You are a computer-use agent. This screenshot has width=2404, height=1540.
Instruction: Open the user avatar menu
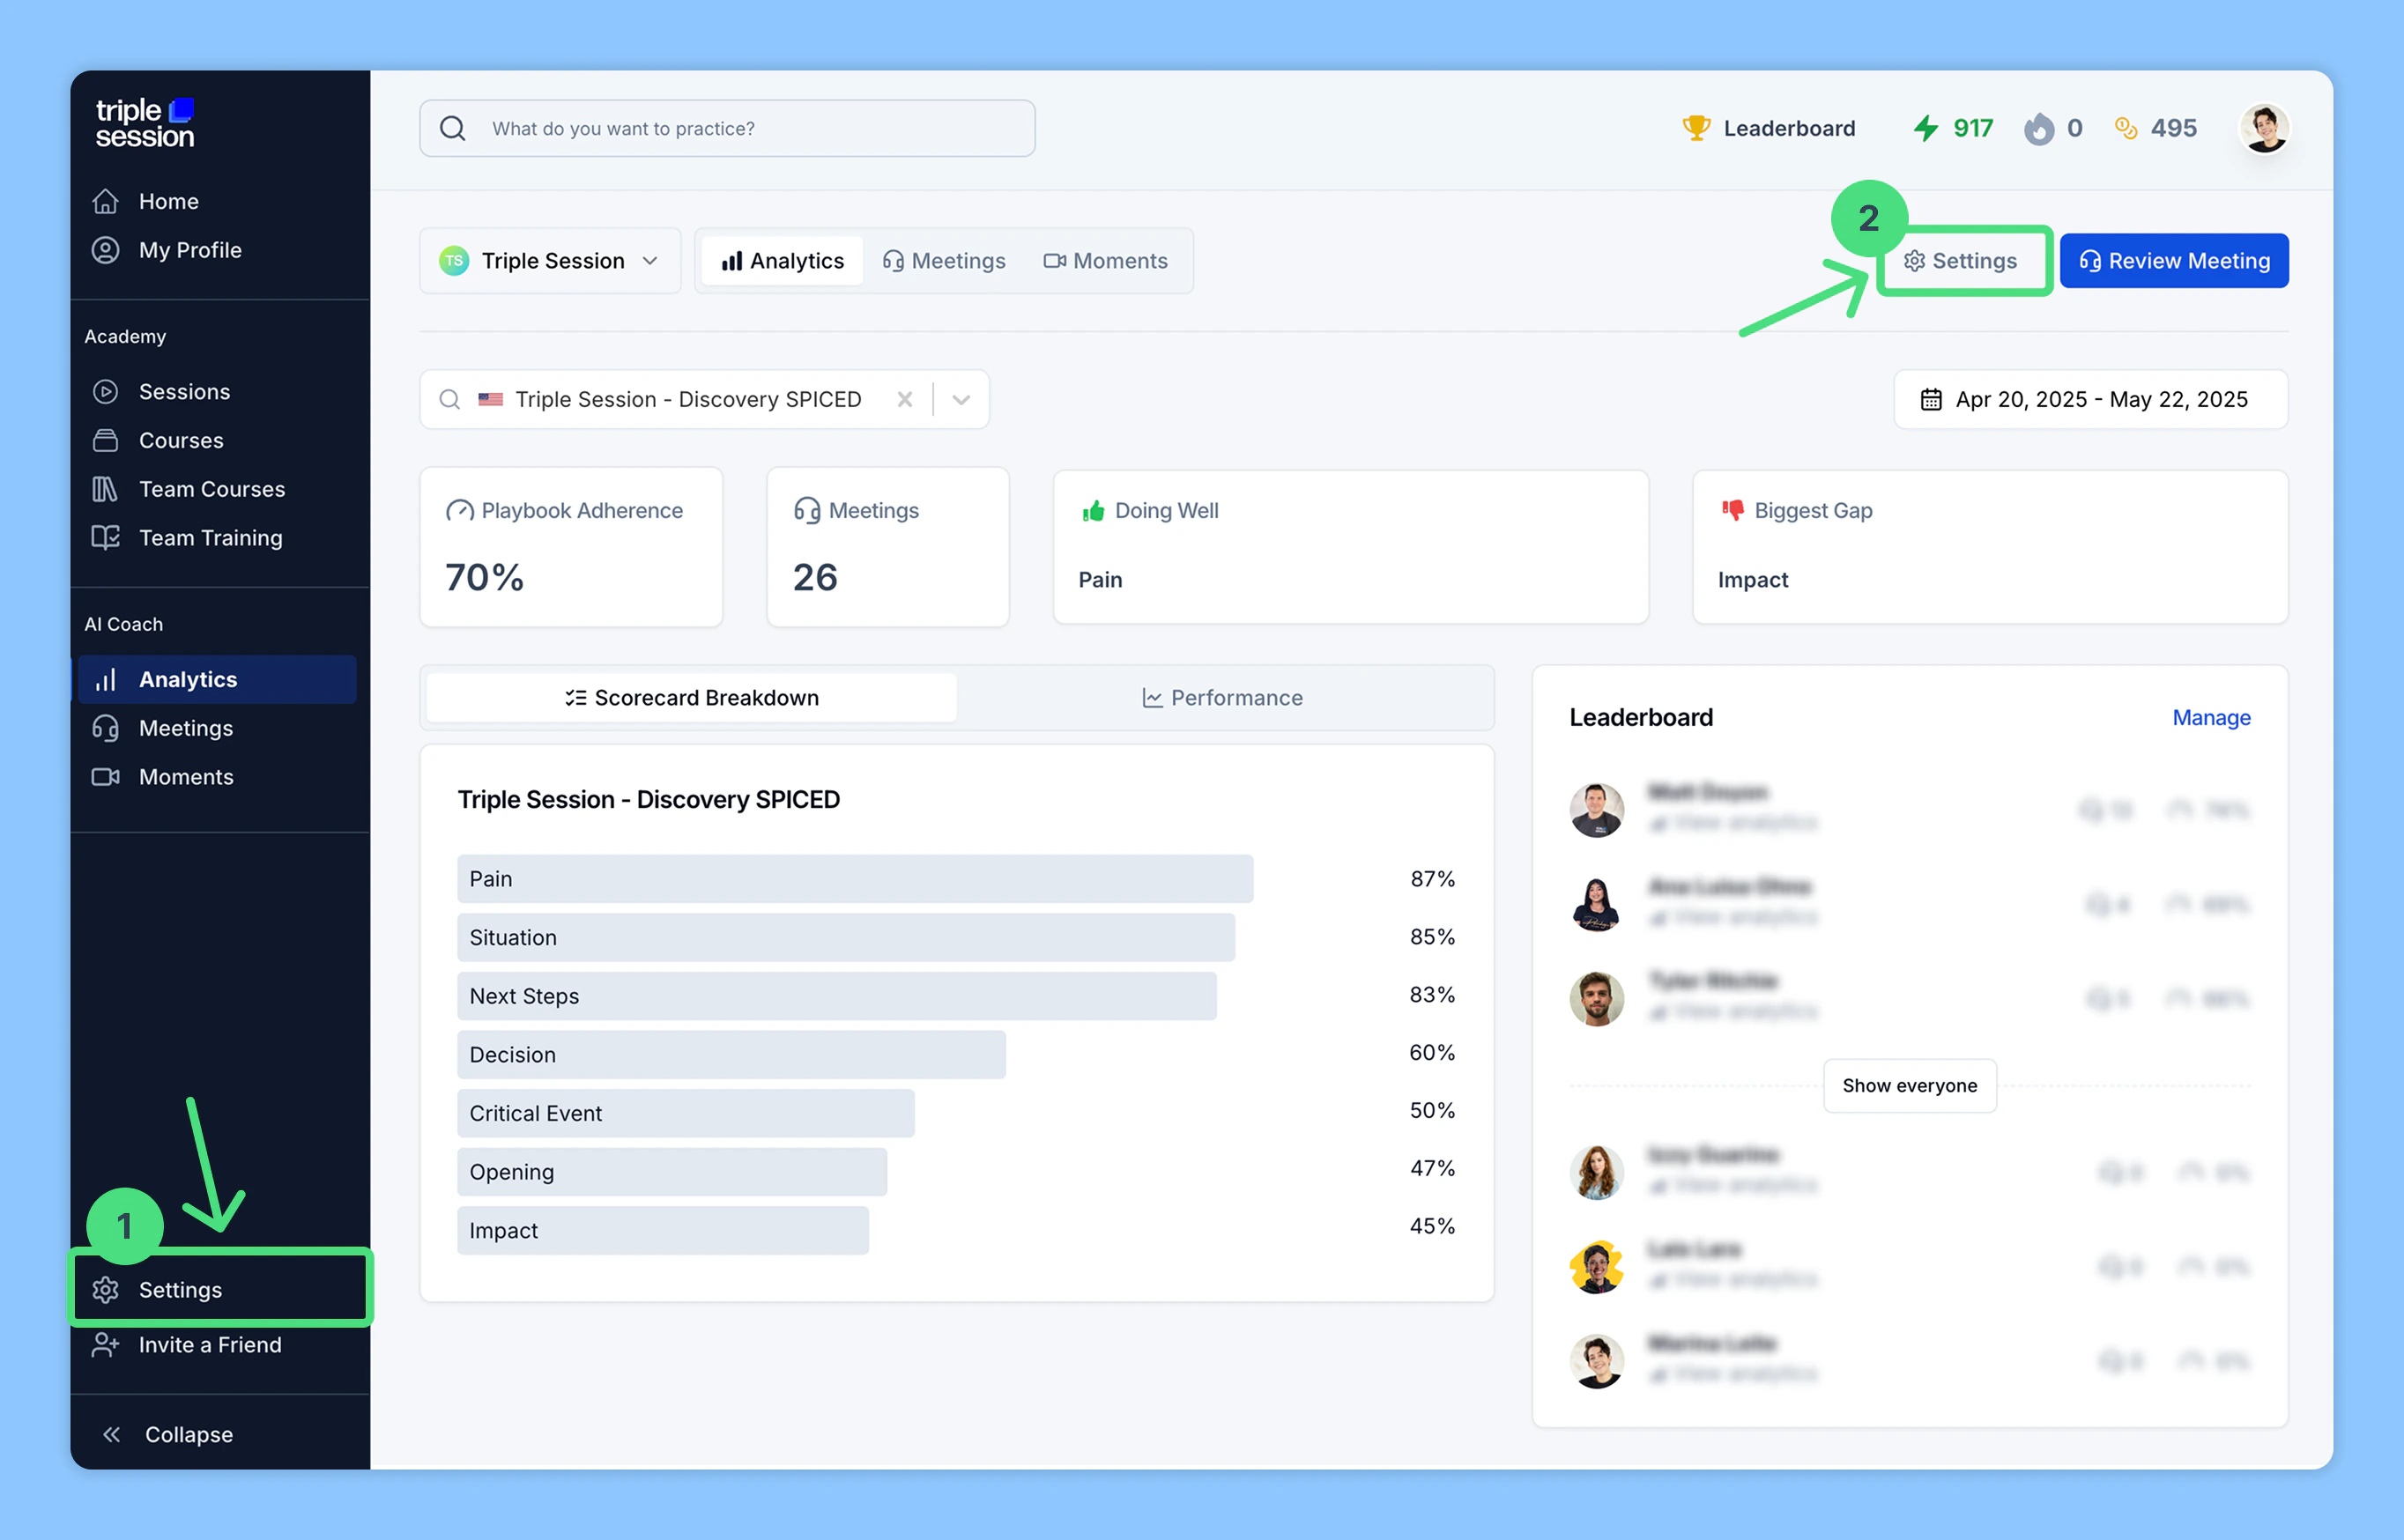click(2264, 128)
